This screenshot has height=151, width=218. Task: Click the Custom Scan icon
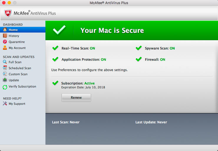[x=5, y=74]
